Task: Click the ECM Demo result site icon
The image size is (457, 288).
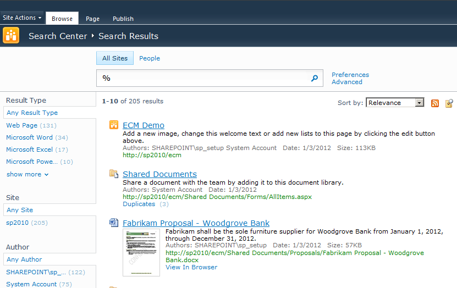Action: pos(114,125)
